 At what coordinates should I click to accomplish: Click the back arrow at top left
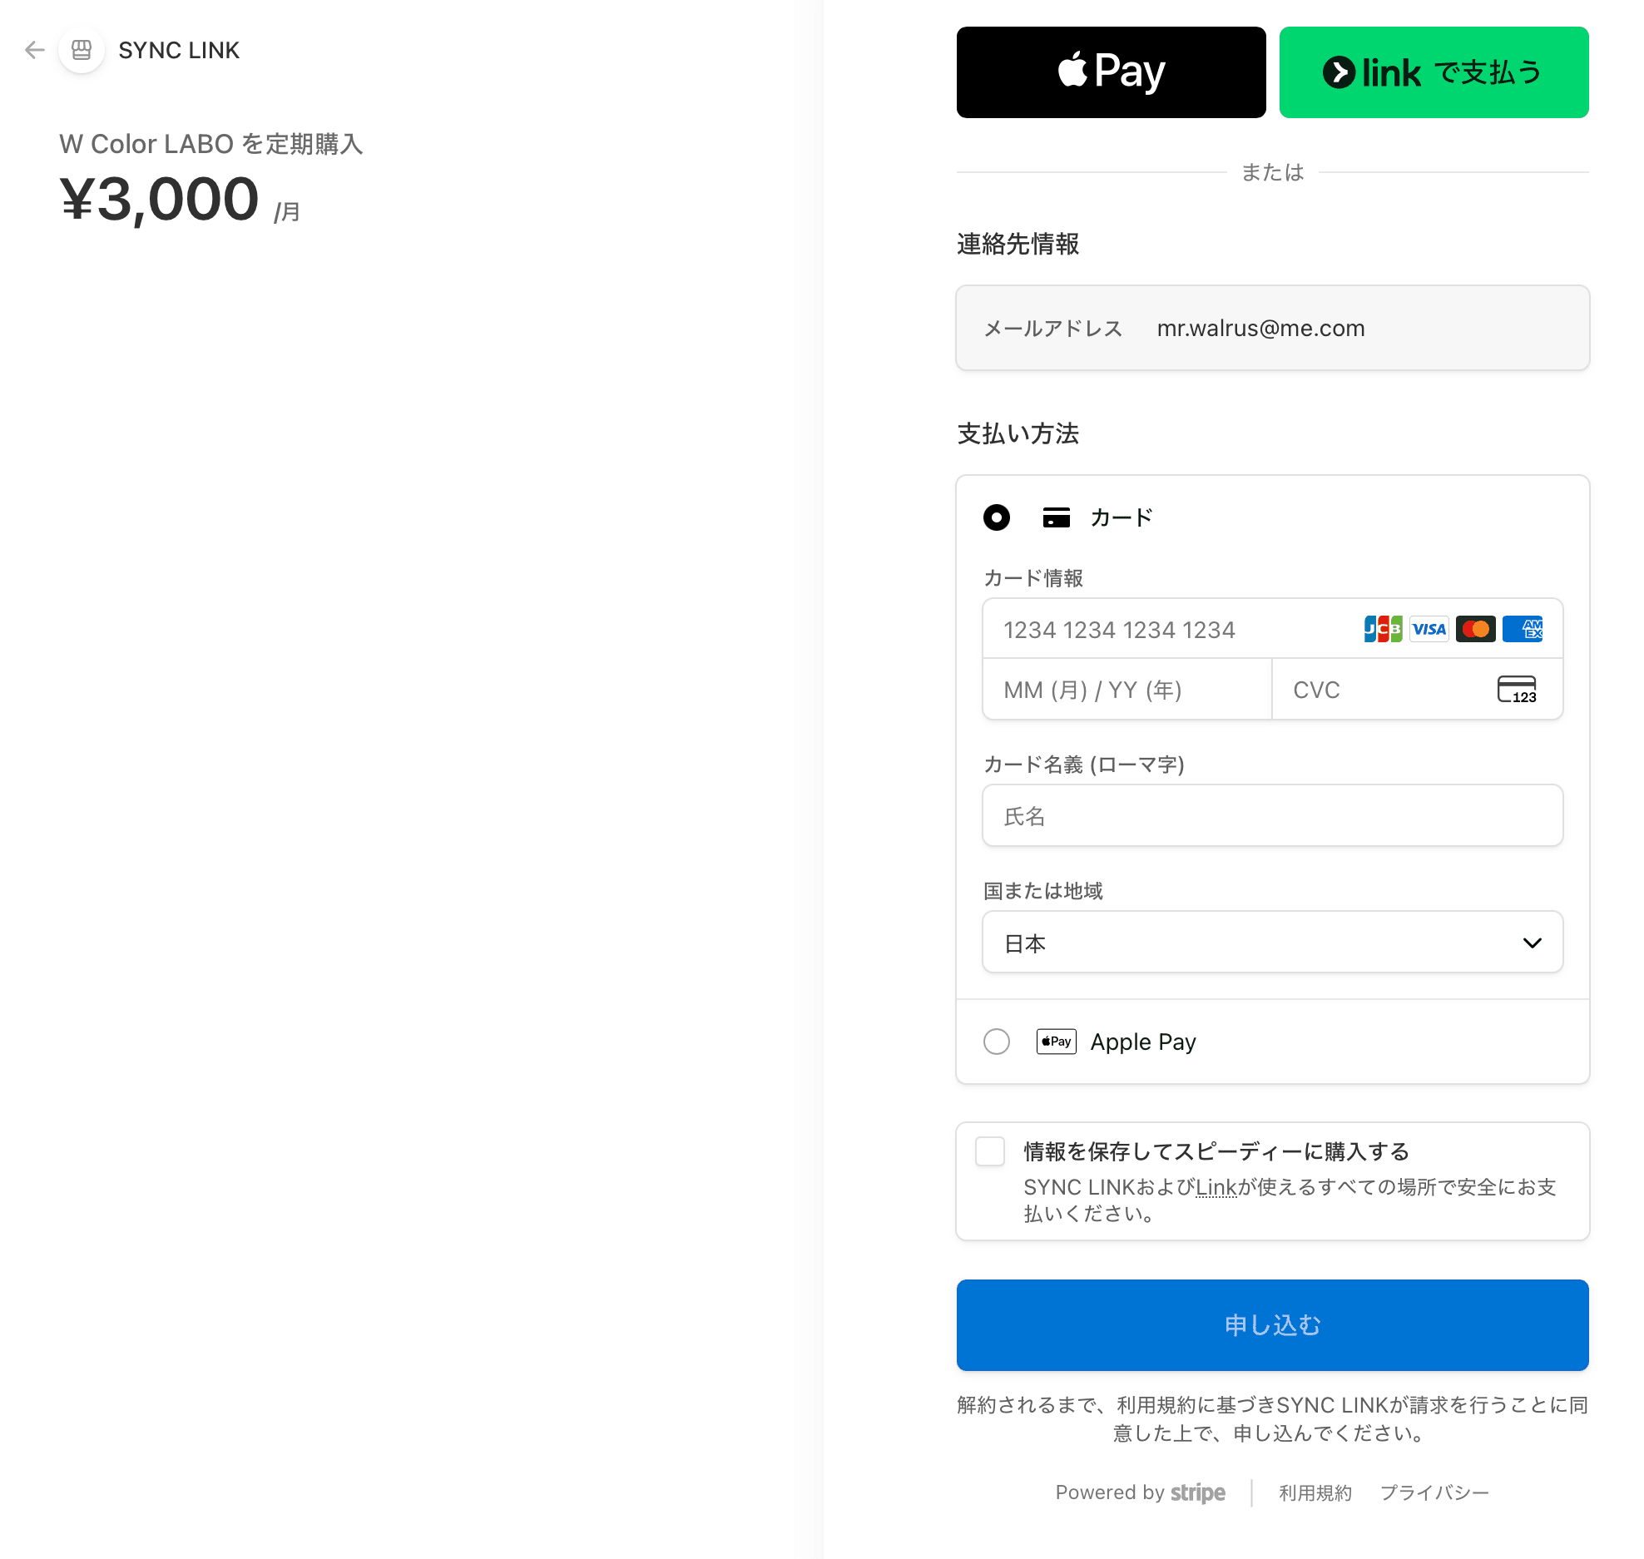(x=35, y=50)
